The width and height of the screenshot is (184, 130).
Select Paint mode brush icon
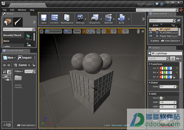pyautogui.click(x=18, y=22)
